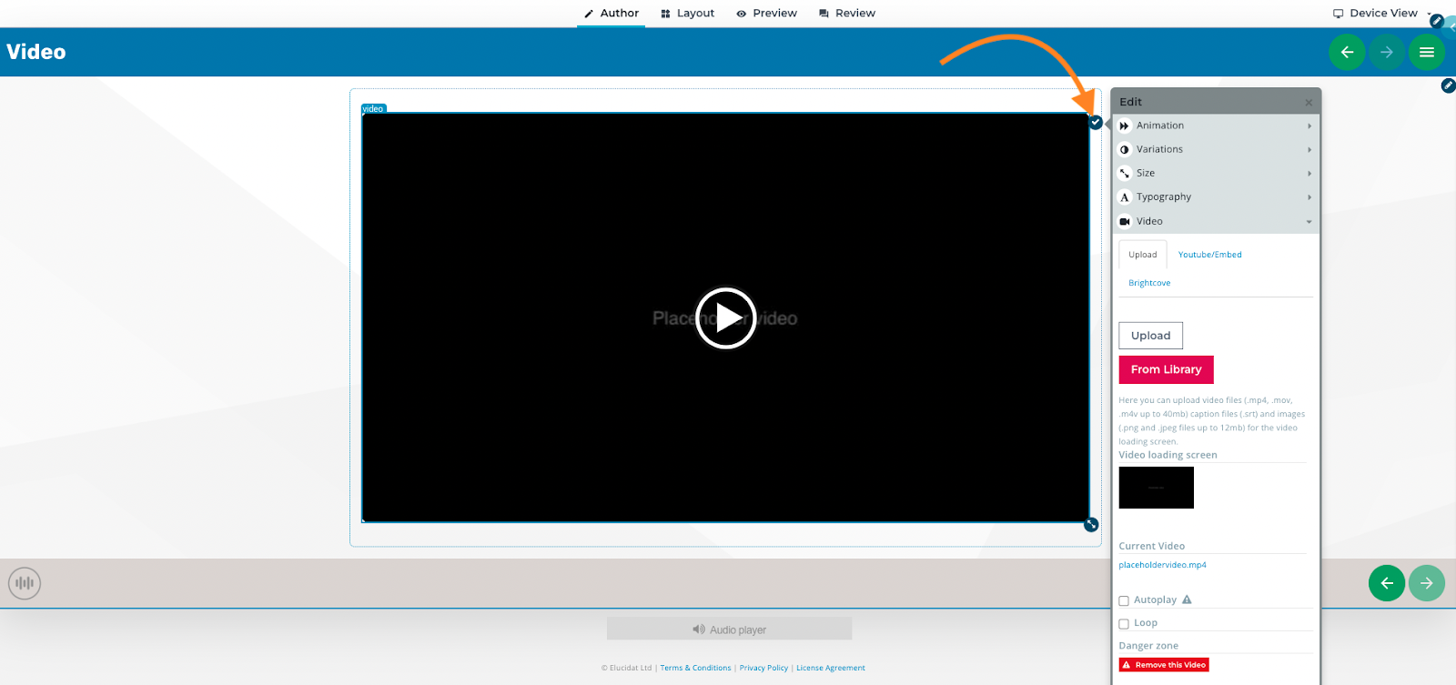Expand the Variations section arrow
Viewport: 1456px width, 685px height.
[1309, 149]
